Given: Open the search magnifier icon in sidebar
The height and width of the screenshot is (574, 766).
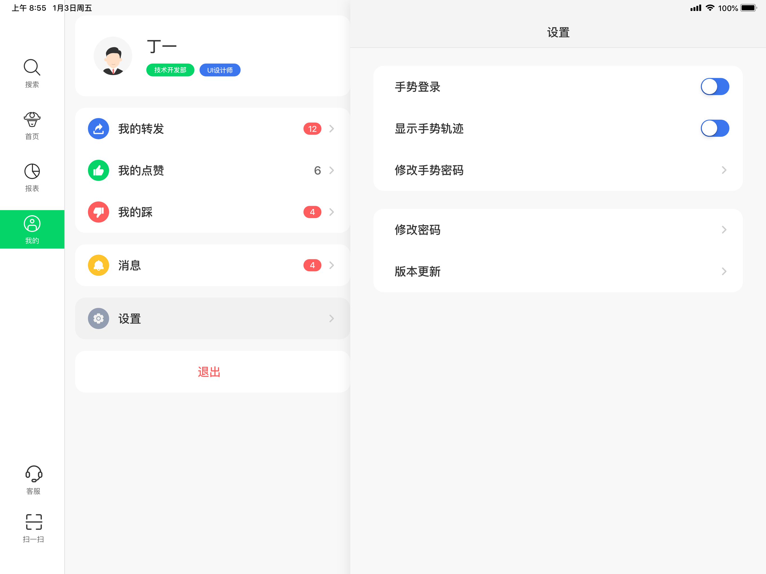Looking at the screenshot, I should pos(32,67).
